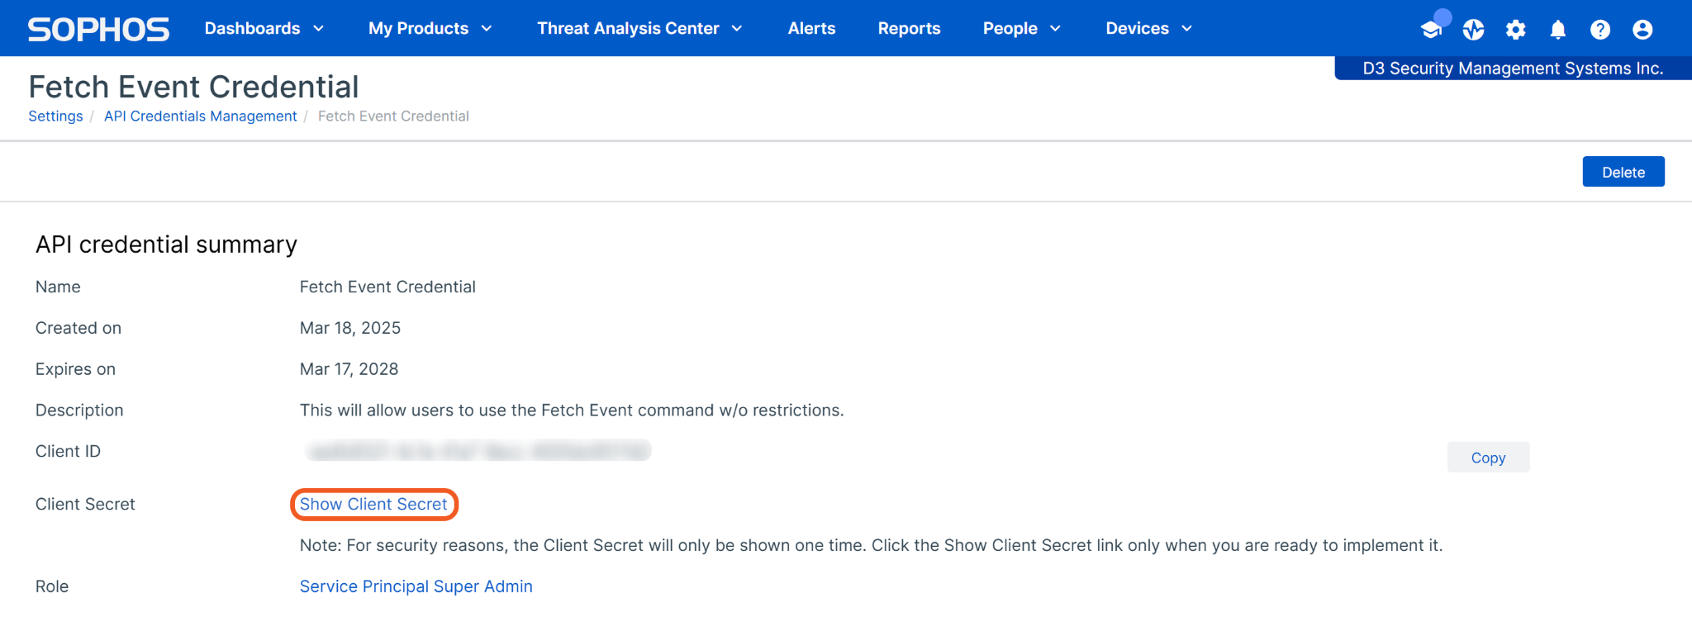
Task: Delete this API credential
Action: coord(1623,172)
